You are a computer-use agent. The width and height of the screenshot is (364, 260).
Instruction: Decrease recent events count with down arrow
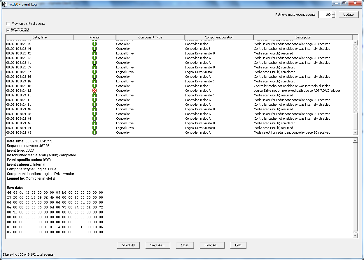(x=333, y=16)
